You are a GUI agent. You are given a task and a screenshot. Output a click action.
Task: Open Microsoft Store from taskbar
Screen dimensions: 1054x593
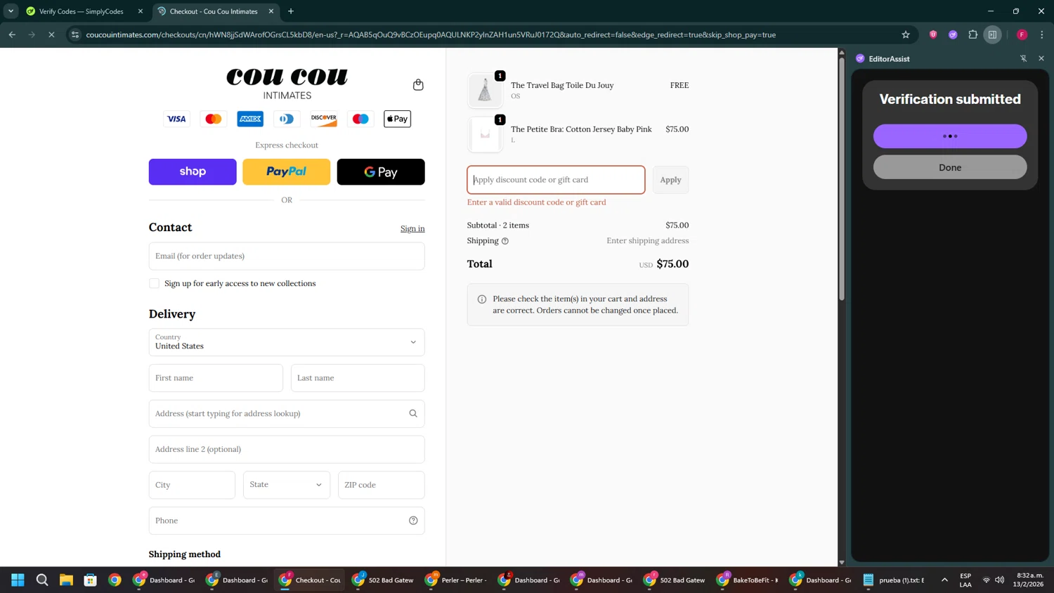[91, 580]
